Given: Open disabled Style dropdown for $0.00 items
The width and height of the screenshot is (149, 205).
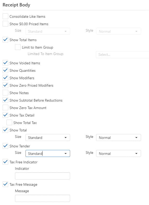Looking at the screenshot, I should point(119,31).
